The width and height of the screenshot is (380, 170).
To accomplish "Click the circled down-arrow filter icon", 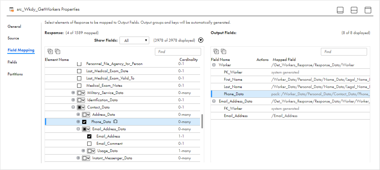I will pyautogui.click(x=201, y=40).
